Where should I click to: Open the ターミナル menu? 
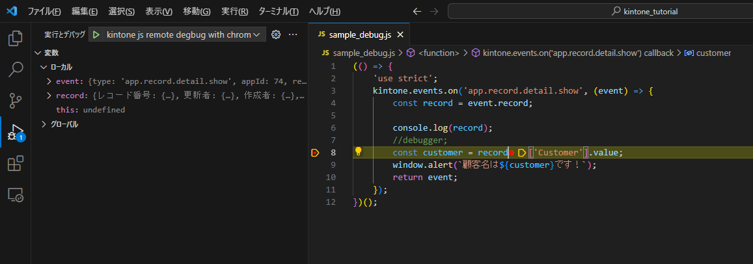(x=278, y=12)
